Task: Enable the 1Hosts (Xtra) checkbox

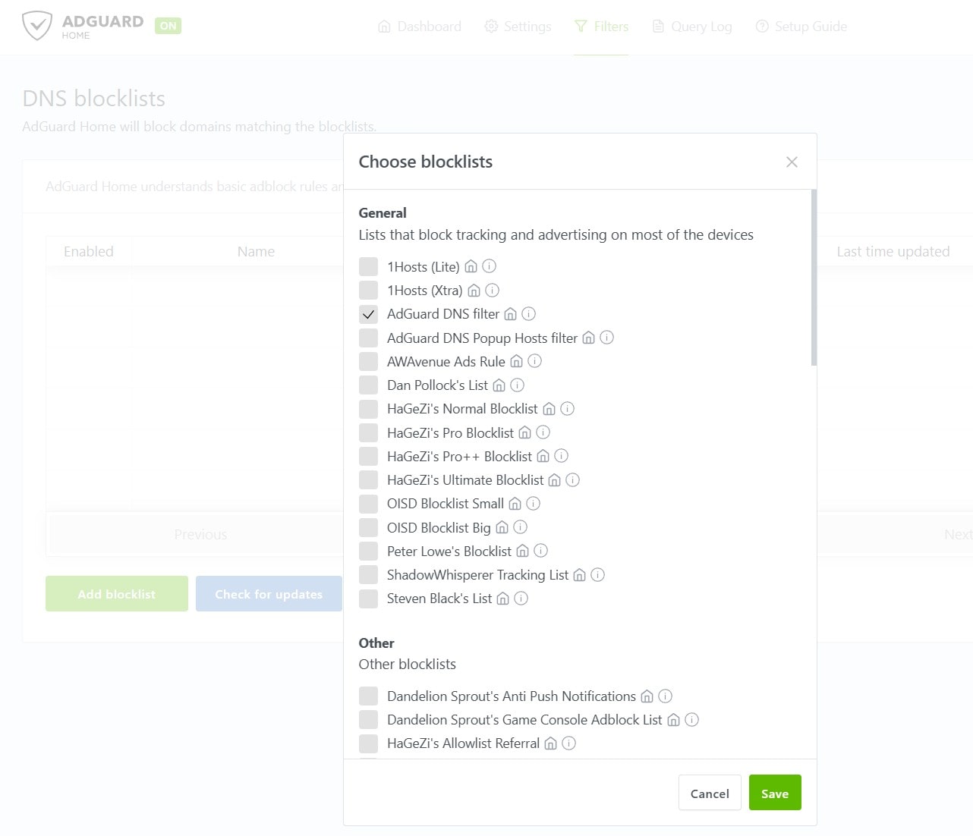Action: [x=368, y=290]
